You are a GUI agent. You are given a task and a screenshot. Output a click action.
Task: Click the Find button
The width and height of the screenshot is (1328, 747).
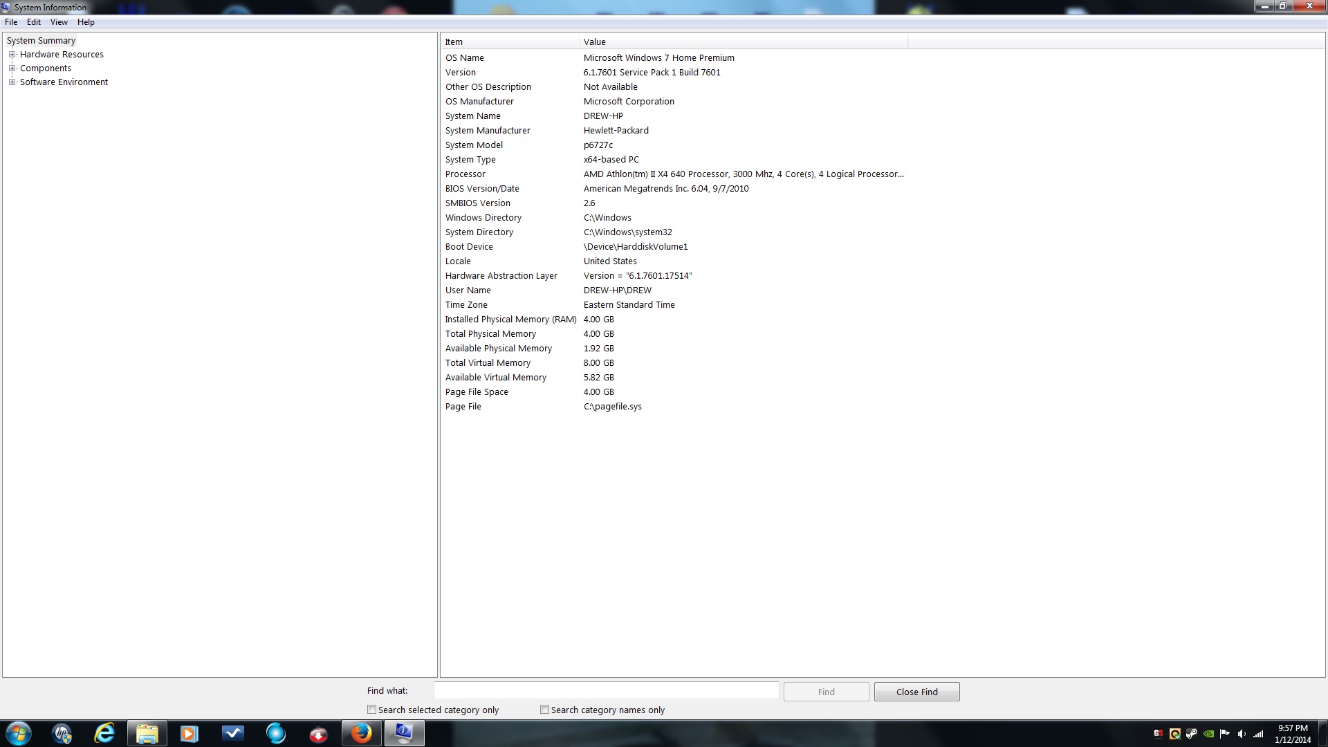[826, 692]
